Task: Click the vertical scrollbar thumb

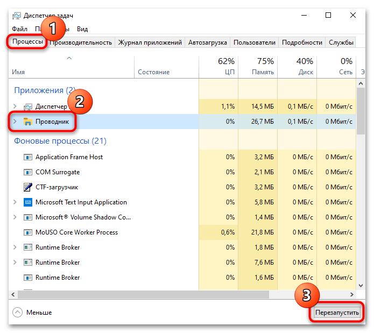Action: pyautogui.click(x=361, y=111)
